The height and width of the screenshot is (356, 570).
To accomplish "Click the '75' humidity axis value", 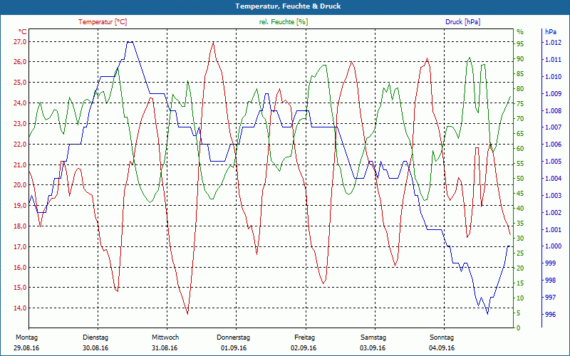I will 520,103.
